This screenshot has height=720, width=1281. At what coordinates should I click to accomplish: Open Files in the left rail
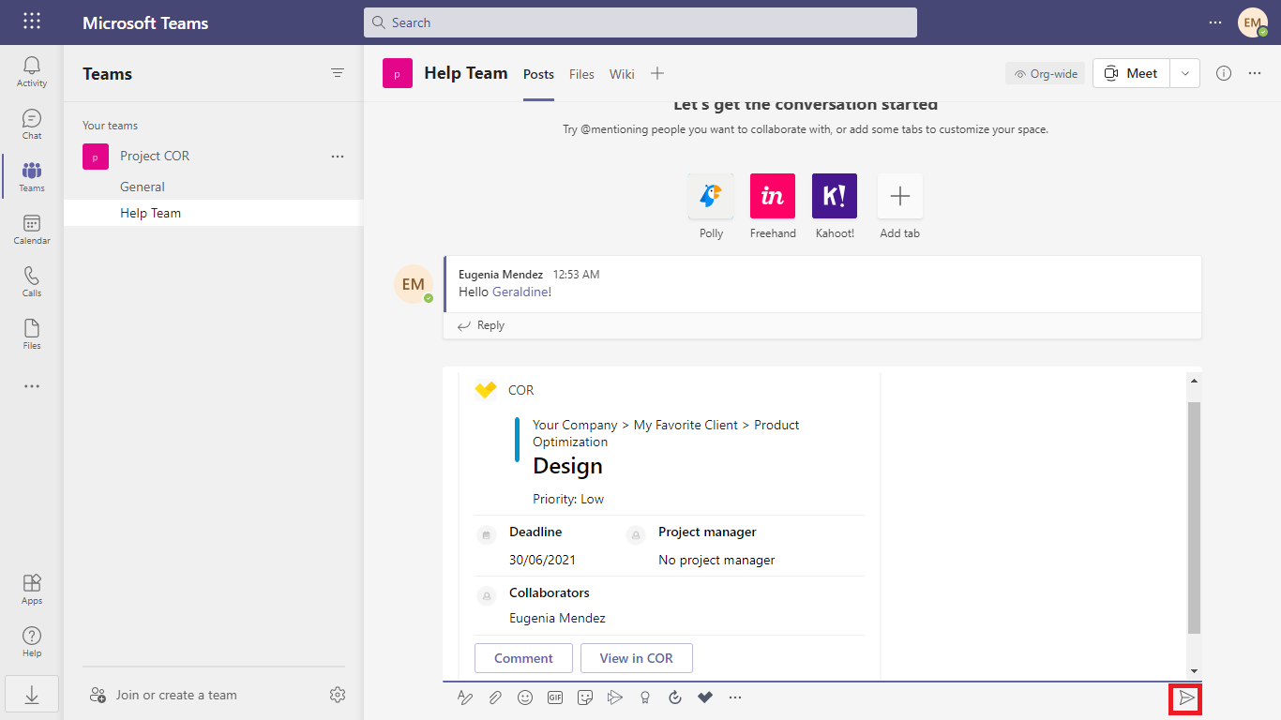pos(32,334)
